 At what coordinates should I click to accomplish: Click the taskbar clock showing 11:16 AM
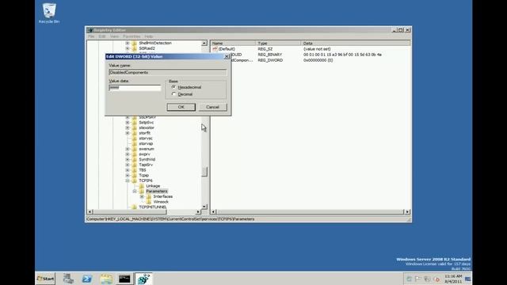(x=453, y=279)
